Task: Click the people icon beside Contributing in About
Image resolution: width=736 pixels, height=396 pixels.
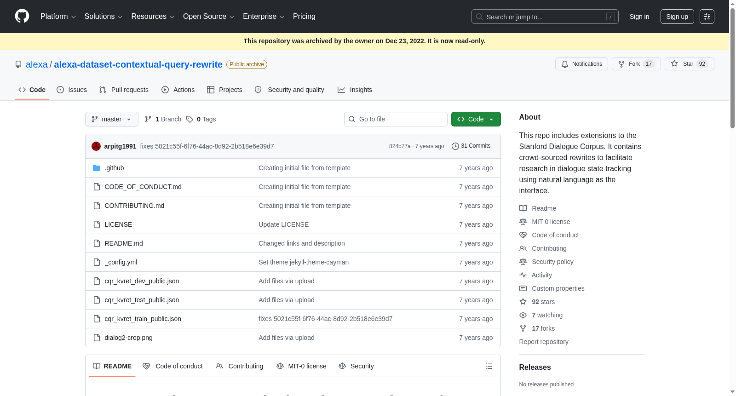Action: 523,248
